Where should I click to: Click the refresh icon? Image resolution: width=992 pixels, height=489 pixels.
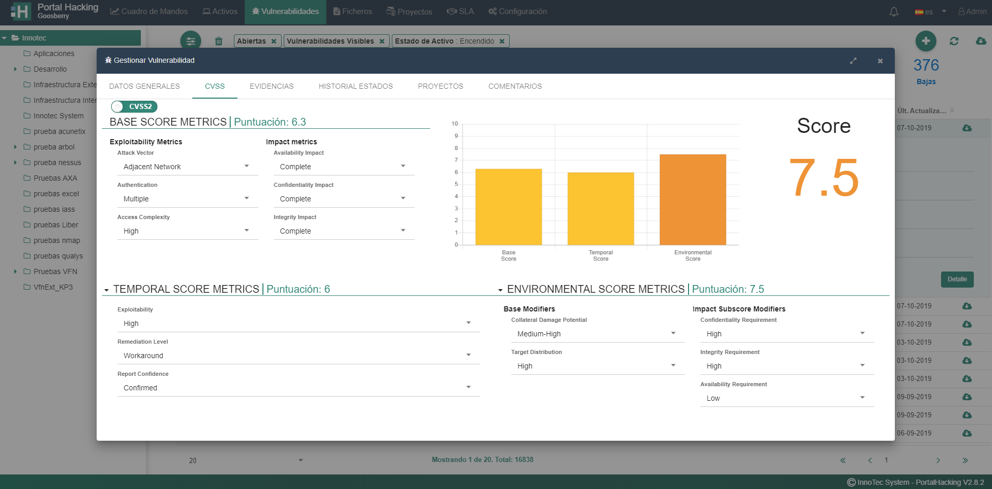[954, 41]
